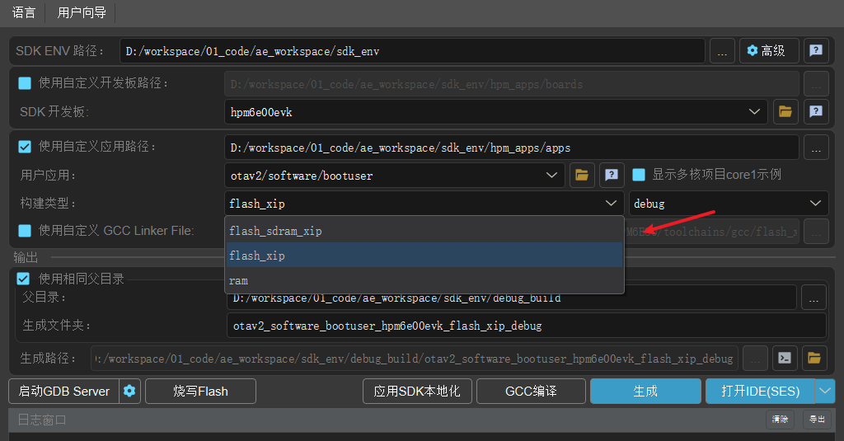Open terminal icon at generated path
Viewport: 844px width, 441px height.
[x=785, y=358]
